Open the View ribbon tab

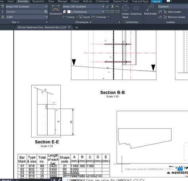tap(51, 1)
